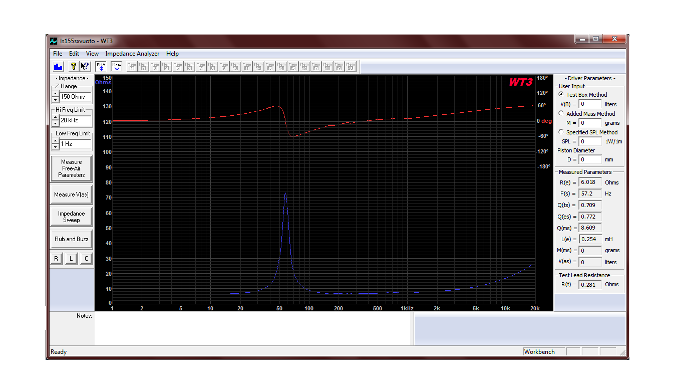The height and width of the screenshot is (385, 684).
Task: Select the Mem 20 memory slot
Action: click(351, 66)
